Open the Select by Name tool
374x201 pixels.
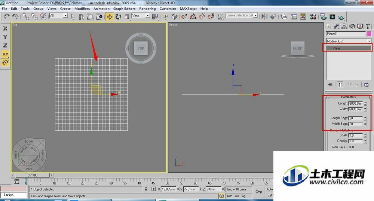[81, 17]
